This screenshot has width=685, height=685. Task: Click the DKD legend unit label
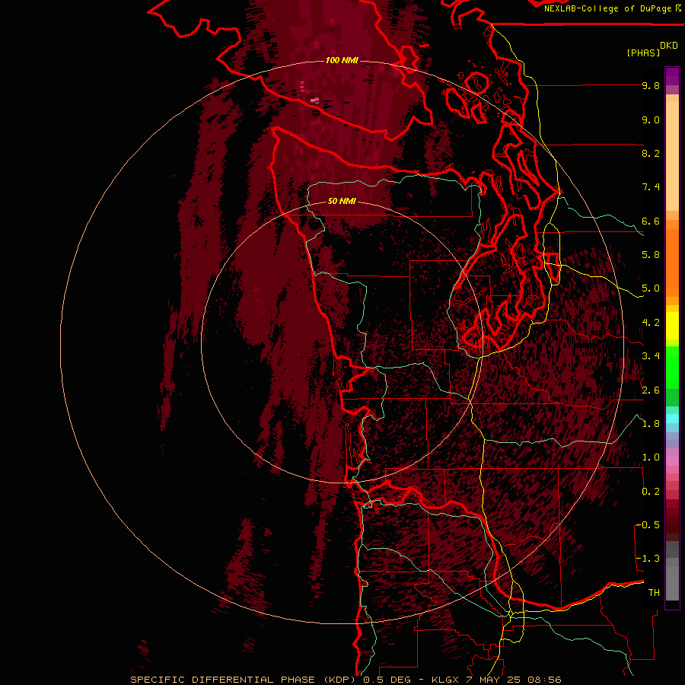click(669, 46)
